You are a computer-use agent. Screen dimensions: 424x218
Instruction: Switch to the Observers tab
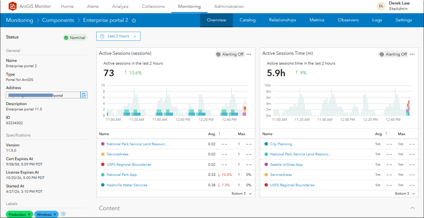[x=348, y=20]
